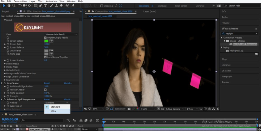261x131 pixels.
Task: Select the Unified Camera tool
Action: [25, 6]
